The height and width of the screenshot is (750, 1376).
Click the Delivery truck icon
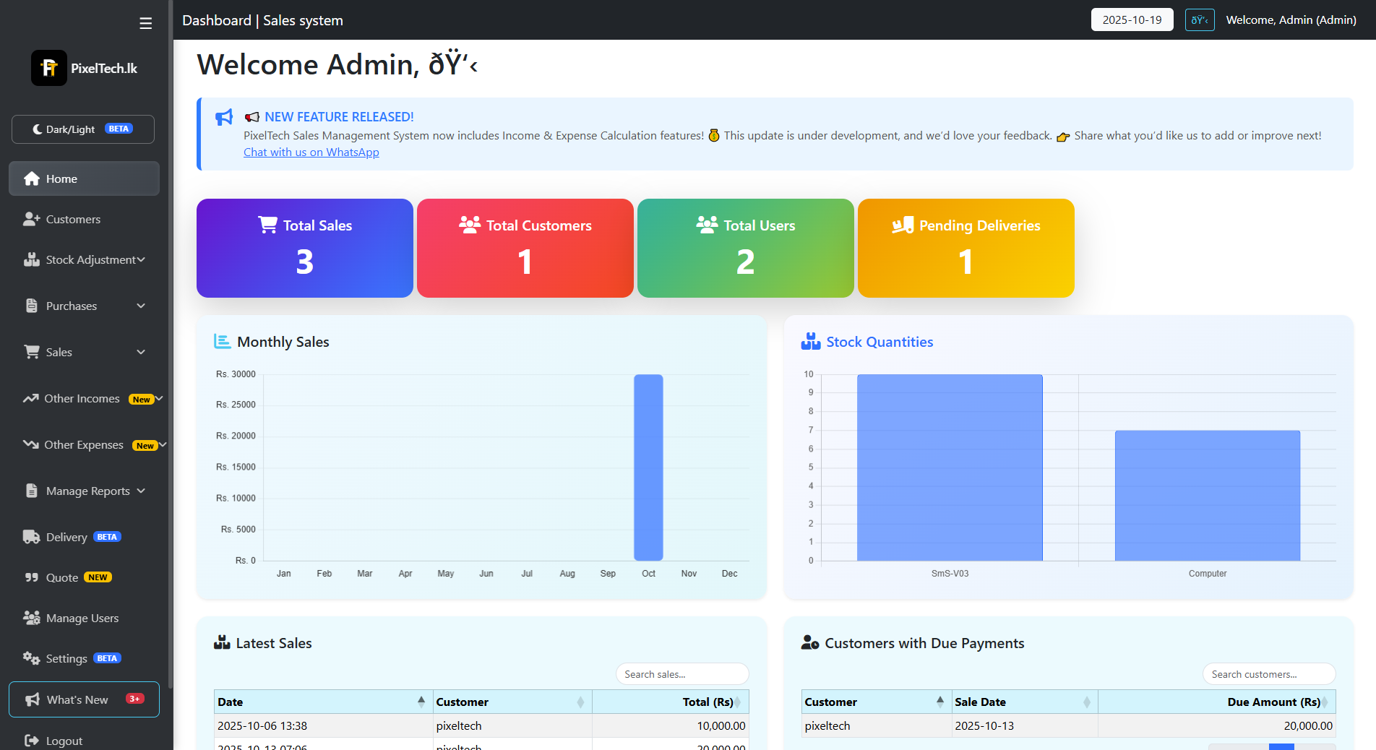31,537
